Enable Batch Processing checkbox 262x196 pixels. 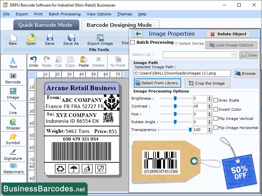coord(132,43)
